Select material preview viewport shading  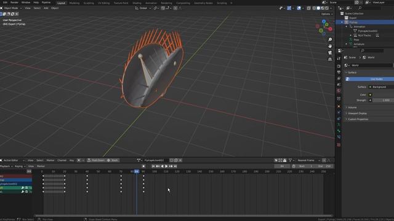(x=323, y=8)
